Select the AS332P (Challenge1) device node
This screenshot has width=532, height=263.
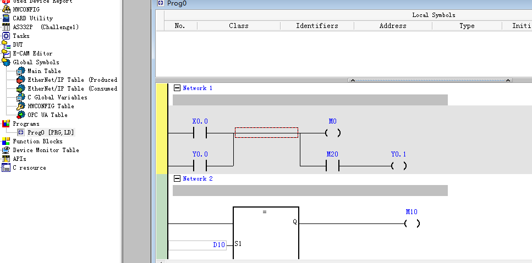coord(46,27)
